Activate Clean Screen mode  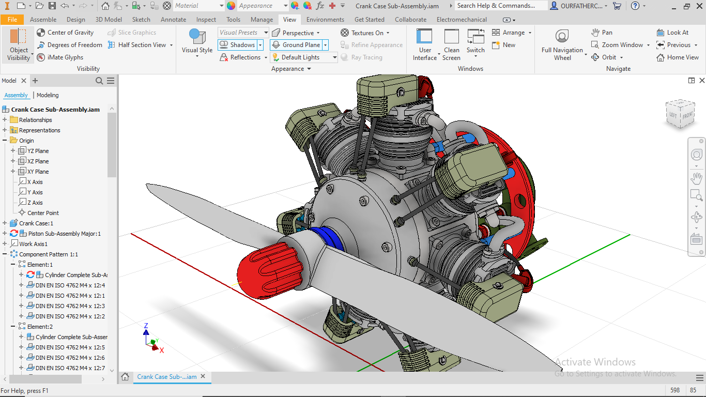(x=451, y=45)
